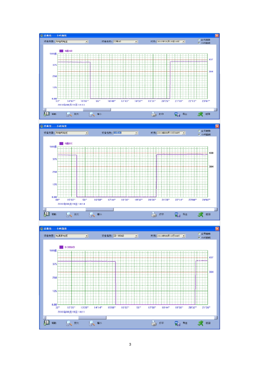Select 全天趋势 radio in II-380AB window
Viewport: 260px width, 368px height.
pos(199,234)
